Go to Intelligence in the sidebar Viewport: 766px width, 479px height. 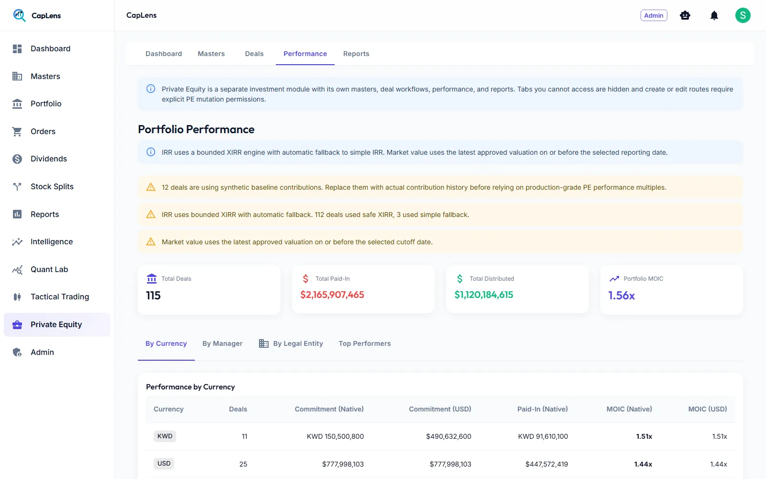coord(57,242)
